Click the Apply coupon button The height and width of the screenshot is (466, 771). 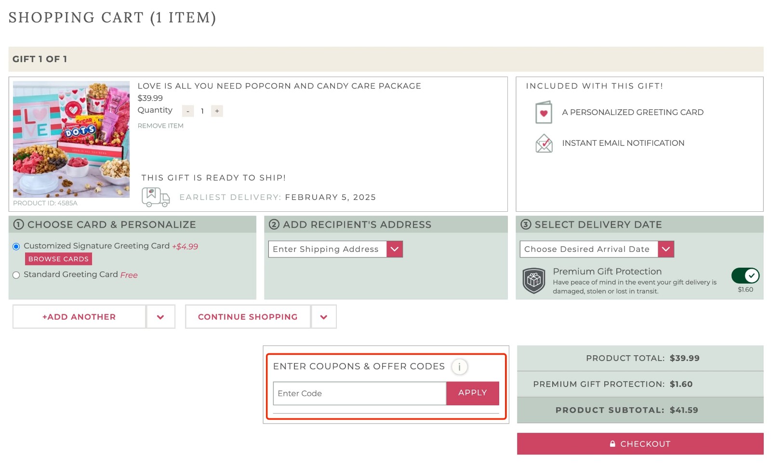[472, 393]
